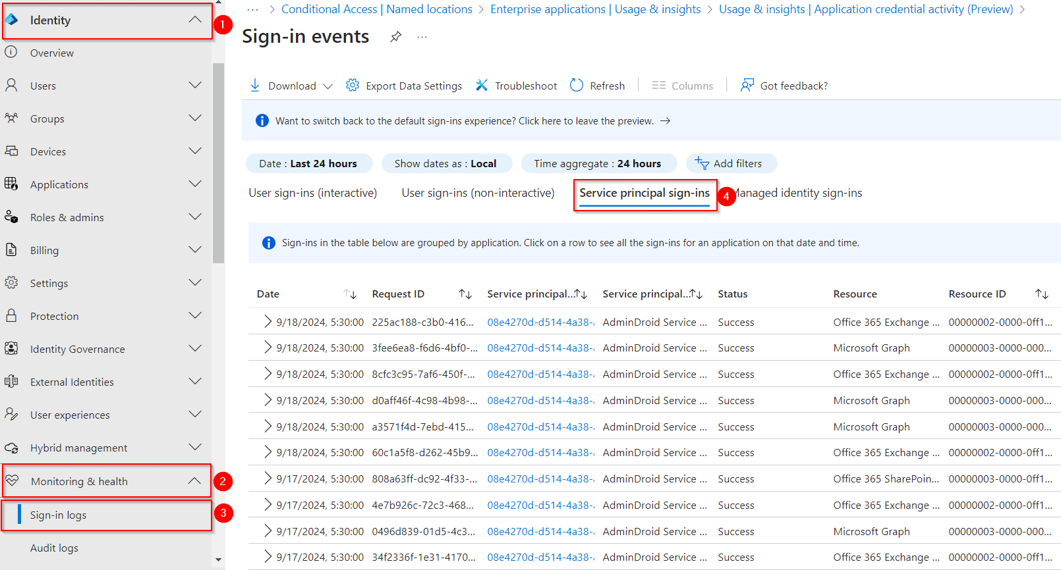Open Audit logs in sidebar
Screen dimensions: 1061x570
[x=54, y=548]
